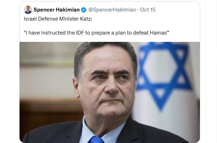Click the 'Israel Defense Minister Katz:' text line
The height and width of the screenshot is (143, 217).
pos(58,19)
